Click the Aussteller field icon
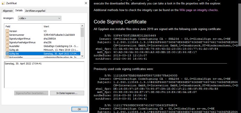The image size is (241, 113). (x=7, y=46)
